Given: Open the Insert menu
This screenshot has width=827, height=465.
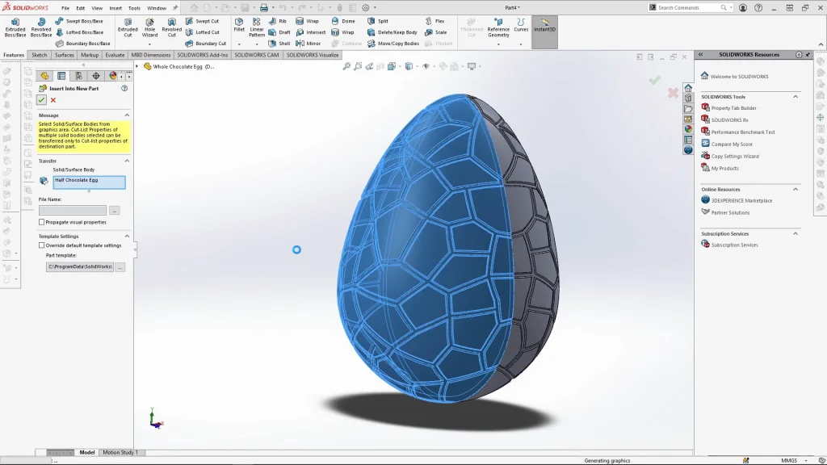Looking at the screenshot, I should pyautogui.click(x=115, y=8).
